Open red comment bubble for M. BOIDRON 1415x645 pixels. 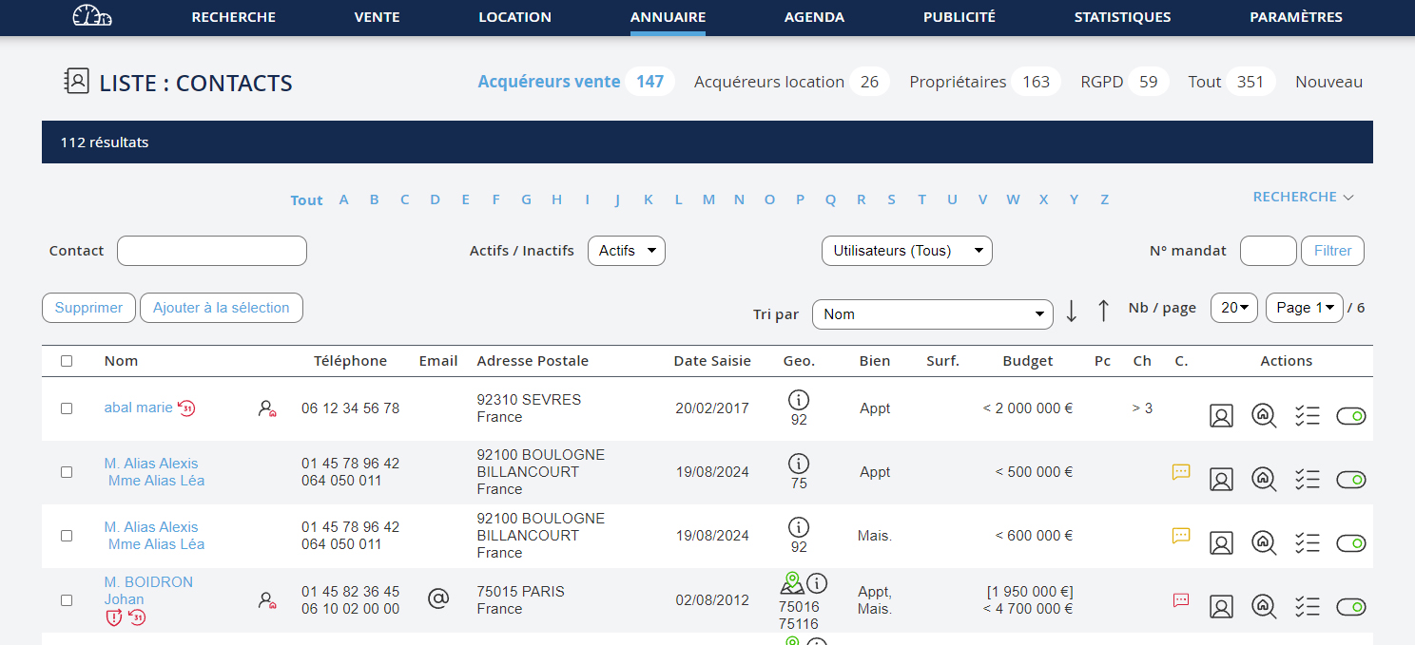[x=1181, y=600]
